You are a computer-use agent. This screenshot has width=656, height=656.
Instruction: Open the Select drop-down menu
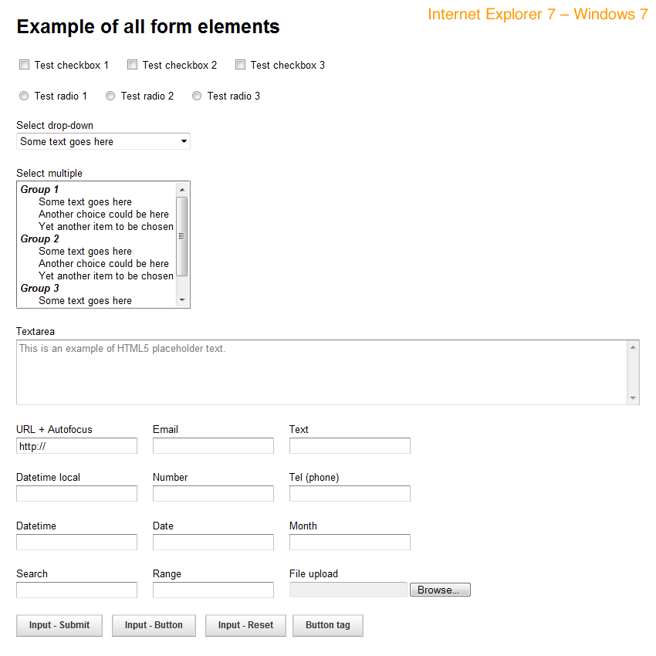click(x=103, y=141)
